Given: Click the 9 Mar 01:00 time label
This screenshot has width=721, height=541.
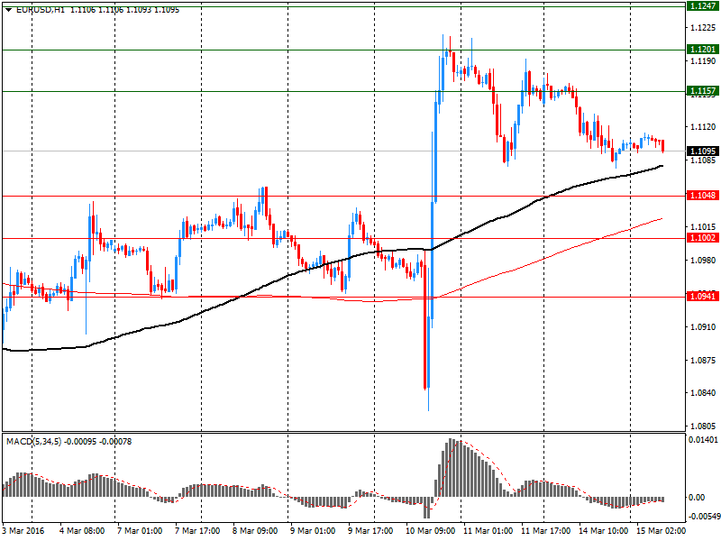Looking at the screenshot, I should [x=313, y=531].
